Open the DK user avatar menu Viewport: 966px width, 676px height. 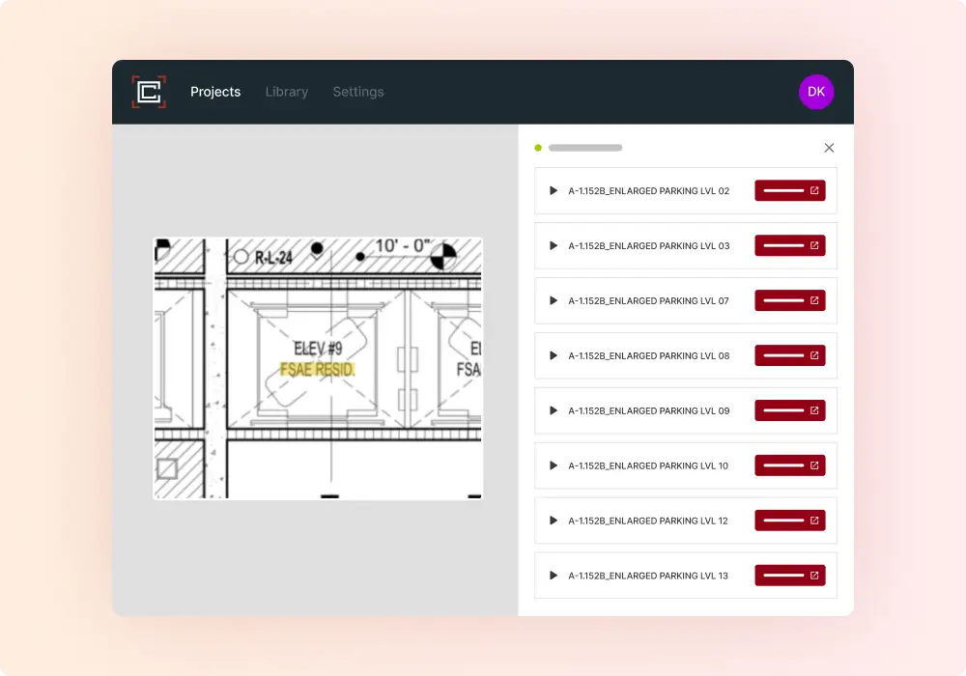click(816, 92)
